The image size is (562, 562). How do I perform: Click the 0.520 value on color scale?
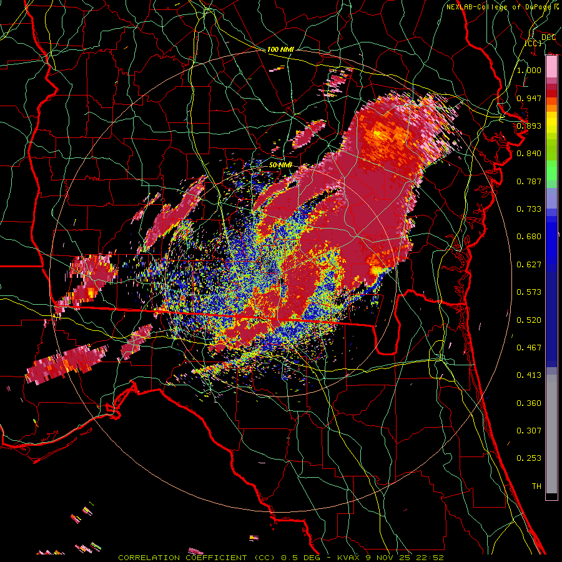[529, 320]
